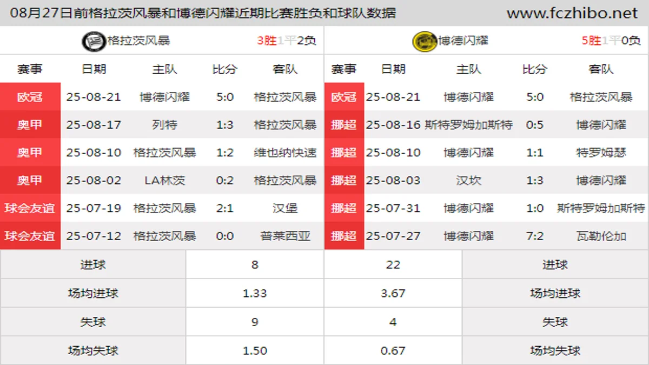Click the average conceded value 1.50

tap(255, 350)
